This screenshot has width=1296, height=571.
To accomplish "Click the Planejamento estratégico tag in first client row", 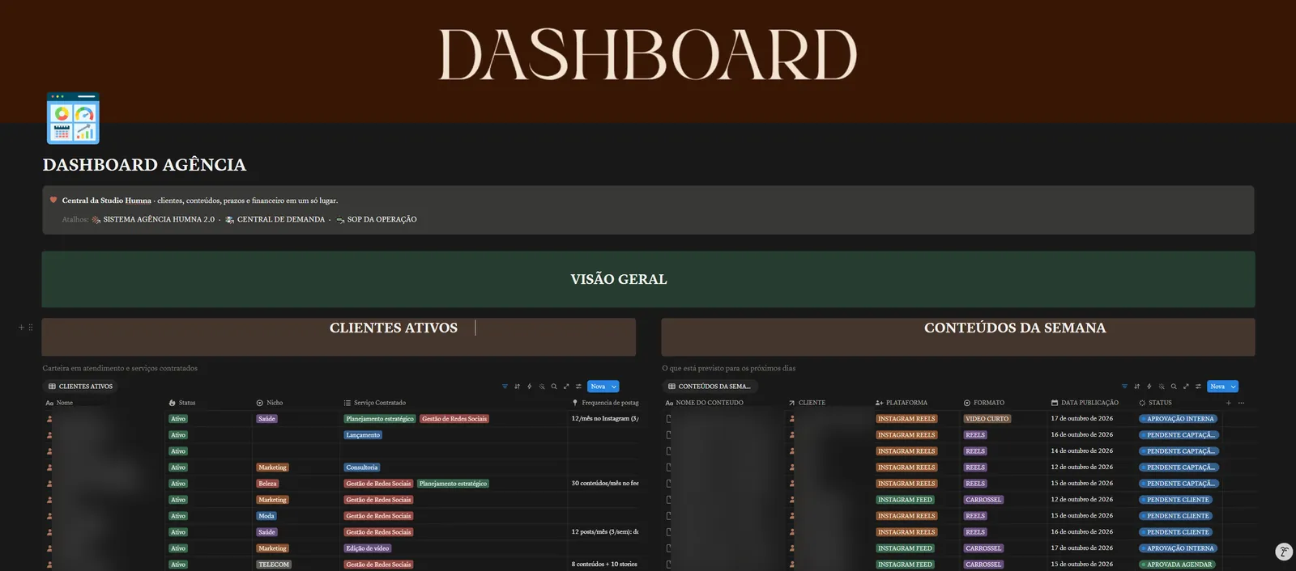I will (380, 419).
